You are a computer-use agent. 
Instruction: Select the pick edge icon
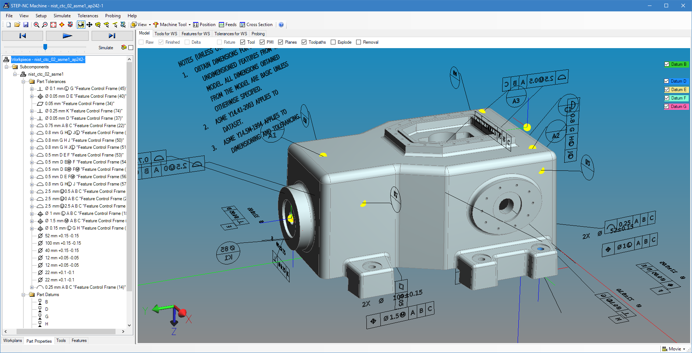(115, 25)
